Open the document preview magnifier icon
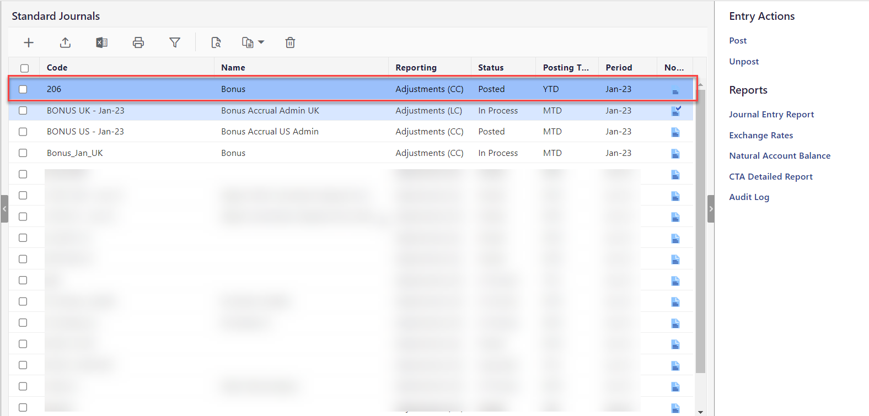This screenshot has height=416, width=869. coord(216,42)
